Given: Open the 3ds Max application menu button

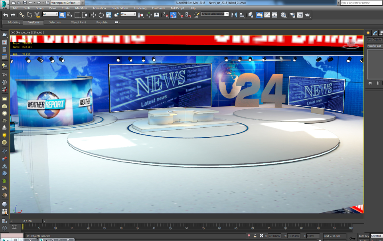Looking at the screenshot, I should [5, 4].
